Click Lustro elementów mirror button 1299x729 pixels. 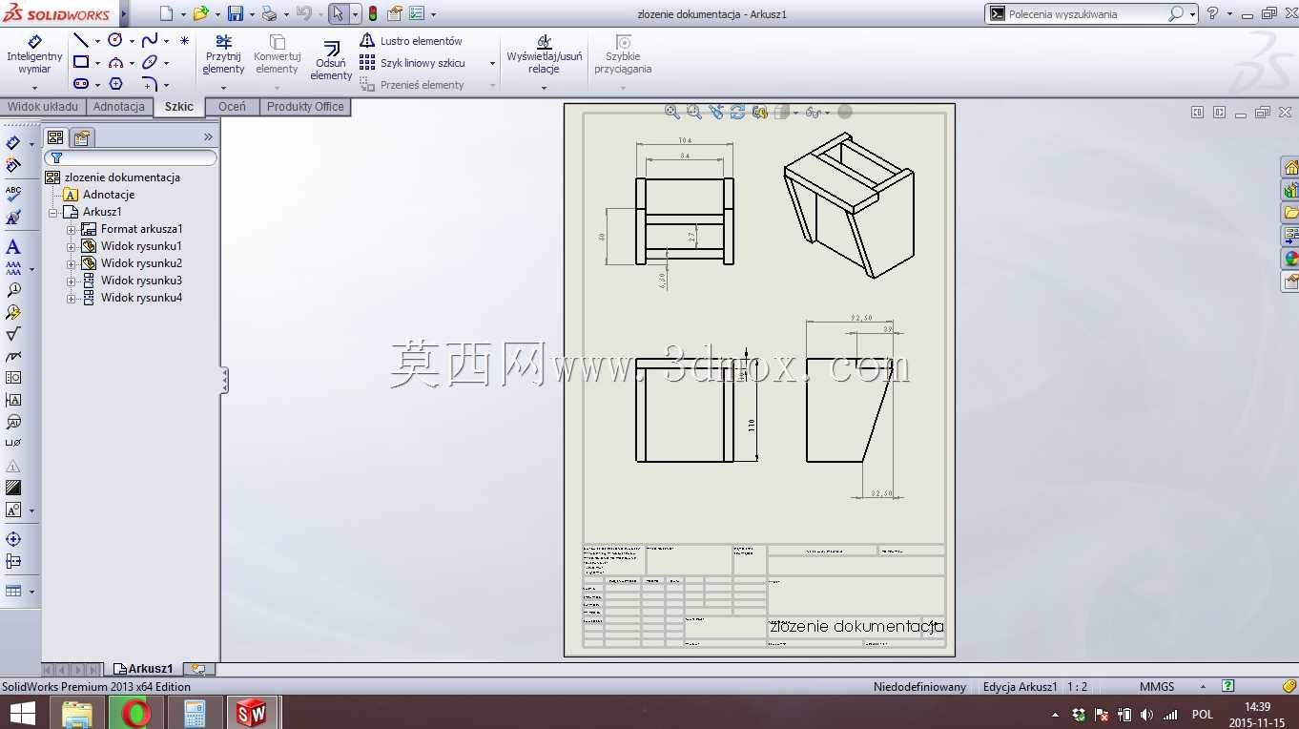click(411, 41)
